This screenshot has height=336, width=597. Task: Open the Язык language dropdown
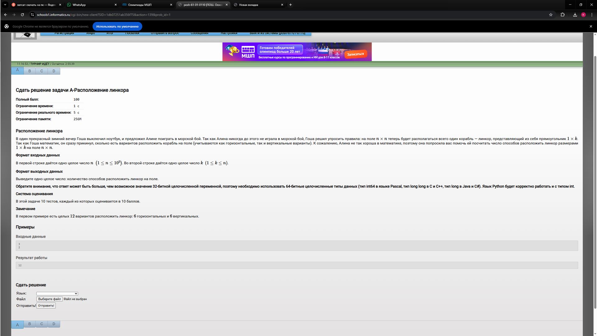pos(57,293)
